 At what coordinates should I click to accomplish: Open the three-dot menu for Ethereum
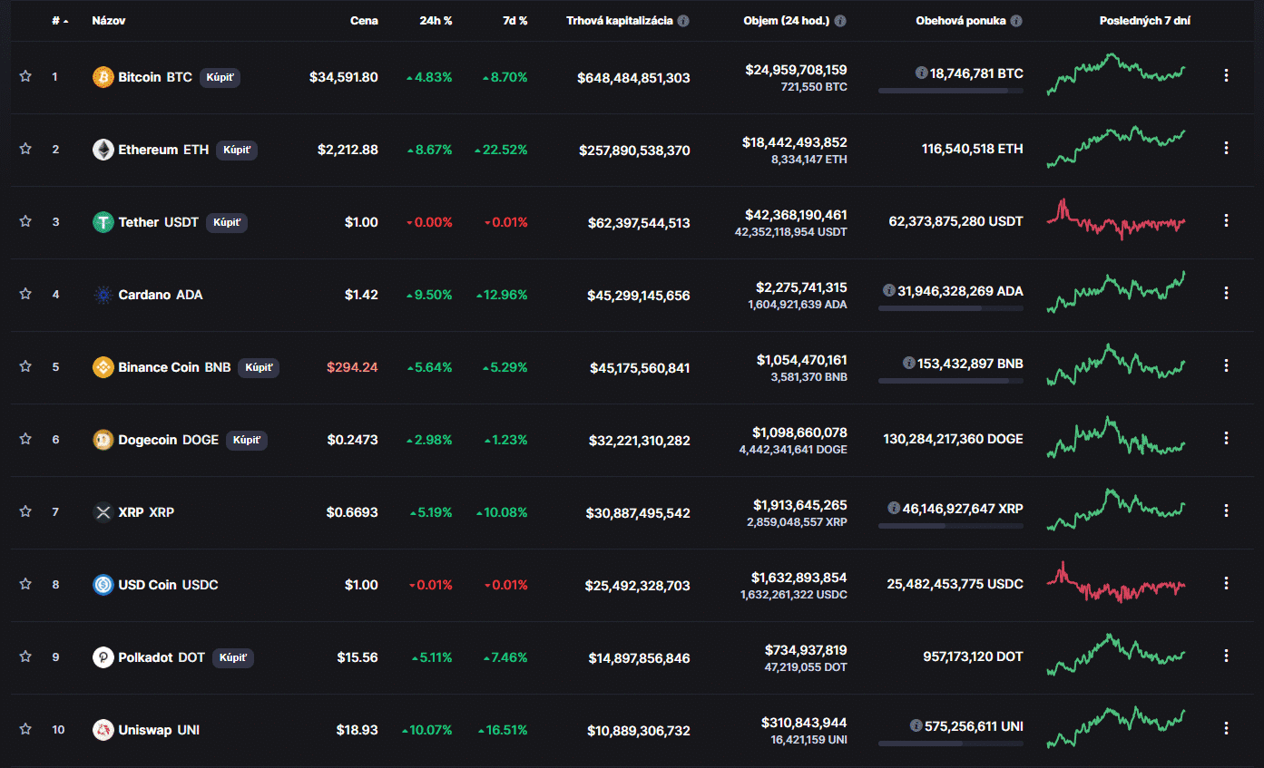(1226, 149)
